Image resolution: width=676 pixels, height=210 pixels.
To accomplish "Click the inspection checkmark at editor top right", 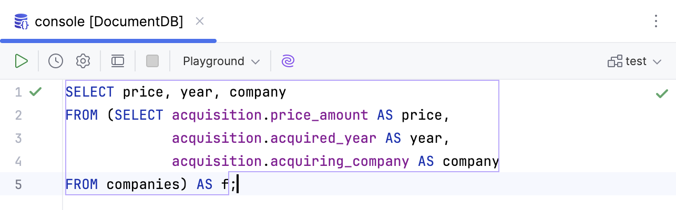I will (x=661, y=94).
